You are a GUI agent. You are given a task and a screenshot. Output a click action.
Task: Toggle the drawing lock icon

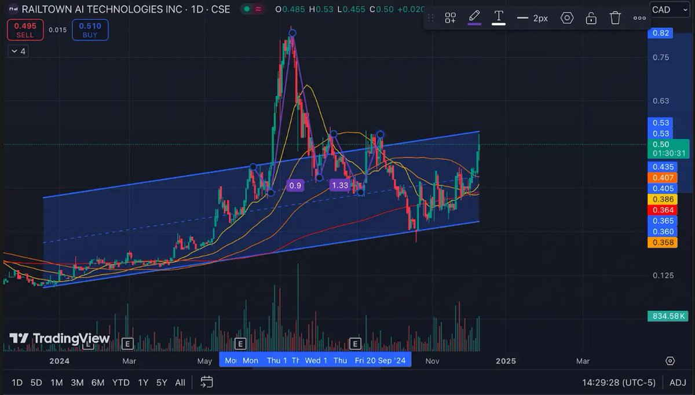tap(591, 18)
